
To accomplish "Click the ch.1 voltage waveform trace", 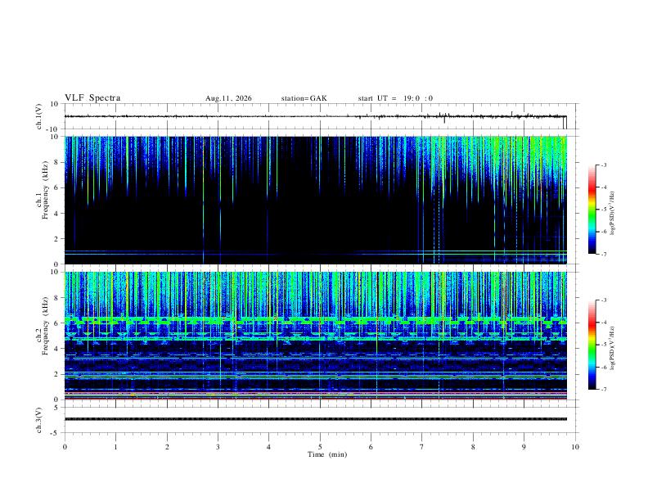I will click(316, 116).
